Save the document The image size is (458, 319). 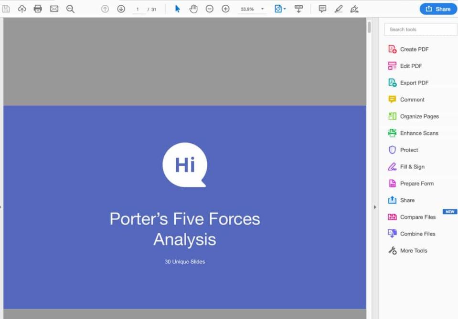[6, 8]
